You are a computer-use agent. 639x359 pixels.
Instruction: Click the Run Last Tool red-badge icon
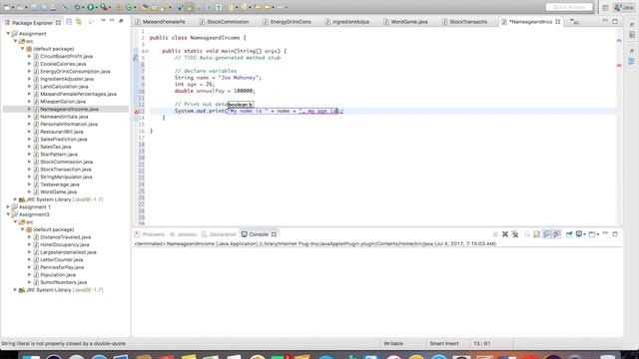point(104,7)
